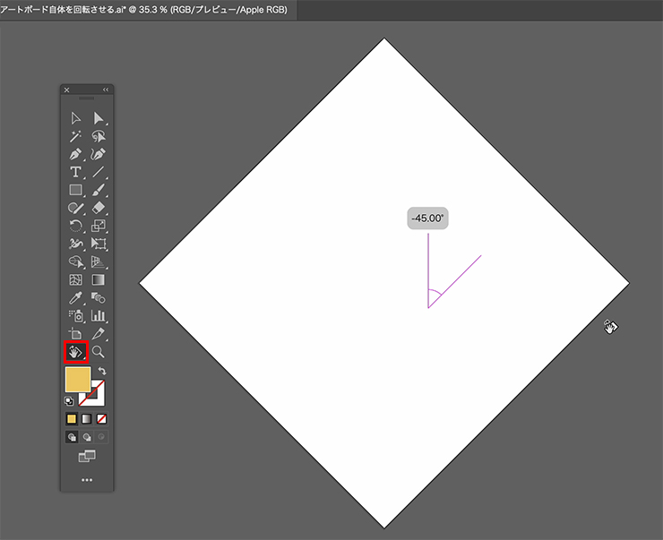This screenshot has height=540, width=663.
Task: Swap fill and stroke colors
Action: coord(101,371)
